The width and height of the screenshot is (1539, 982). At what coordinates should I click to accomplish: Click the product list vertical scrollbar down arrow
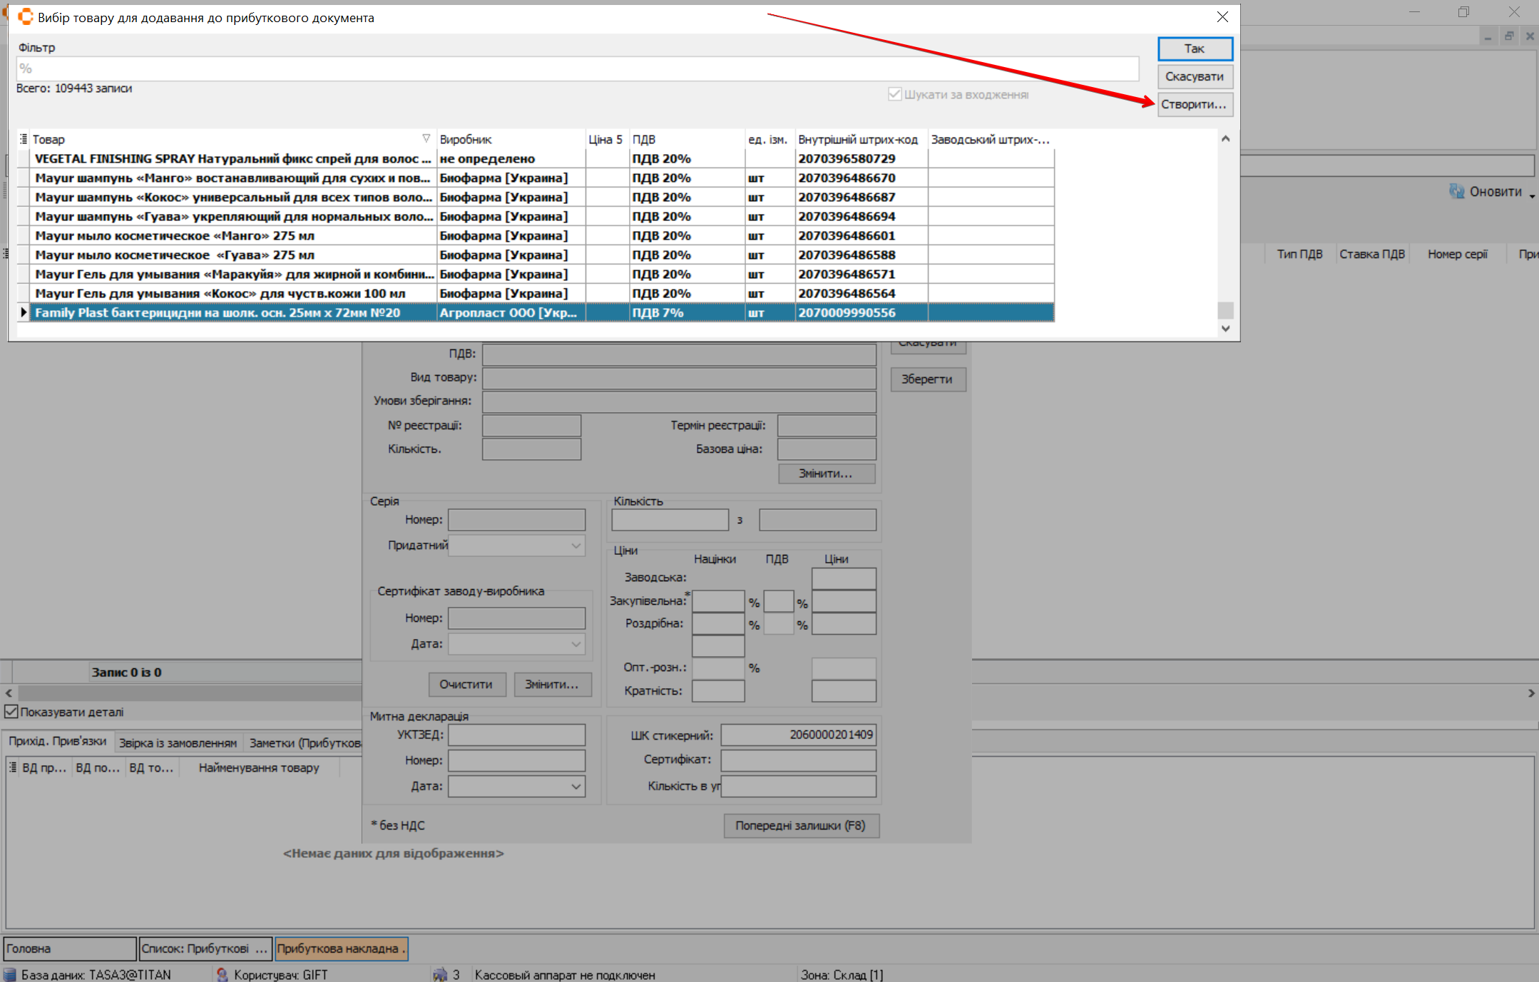tap(1225, 329)
